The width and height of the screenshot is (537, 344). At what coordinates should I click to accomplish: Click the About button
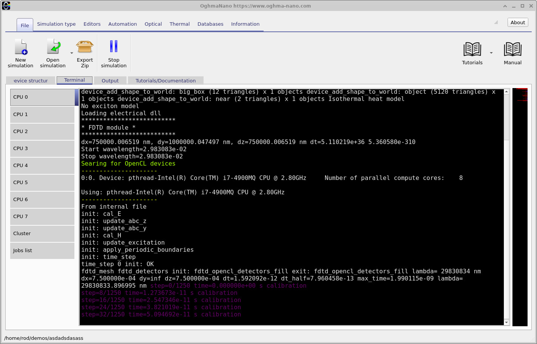click(x=518, y=22)
